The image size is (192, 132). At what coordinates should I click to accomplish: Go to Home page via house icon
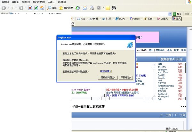point(42,8)
